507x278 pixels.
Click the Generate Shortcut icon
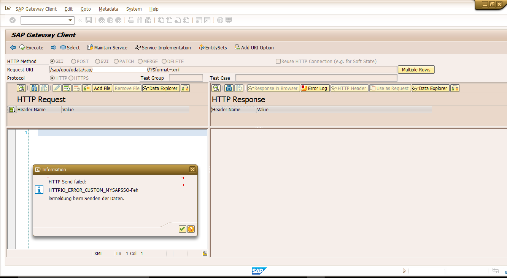click(x=207, y=21)
